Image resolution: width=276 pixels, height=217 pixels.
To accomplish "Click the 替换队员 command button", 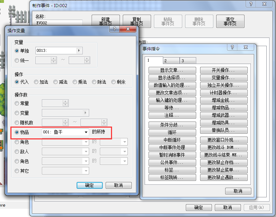I will (224, 130).
